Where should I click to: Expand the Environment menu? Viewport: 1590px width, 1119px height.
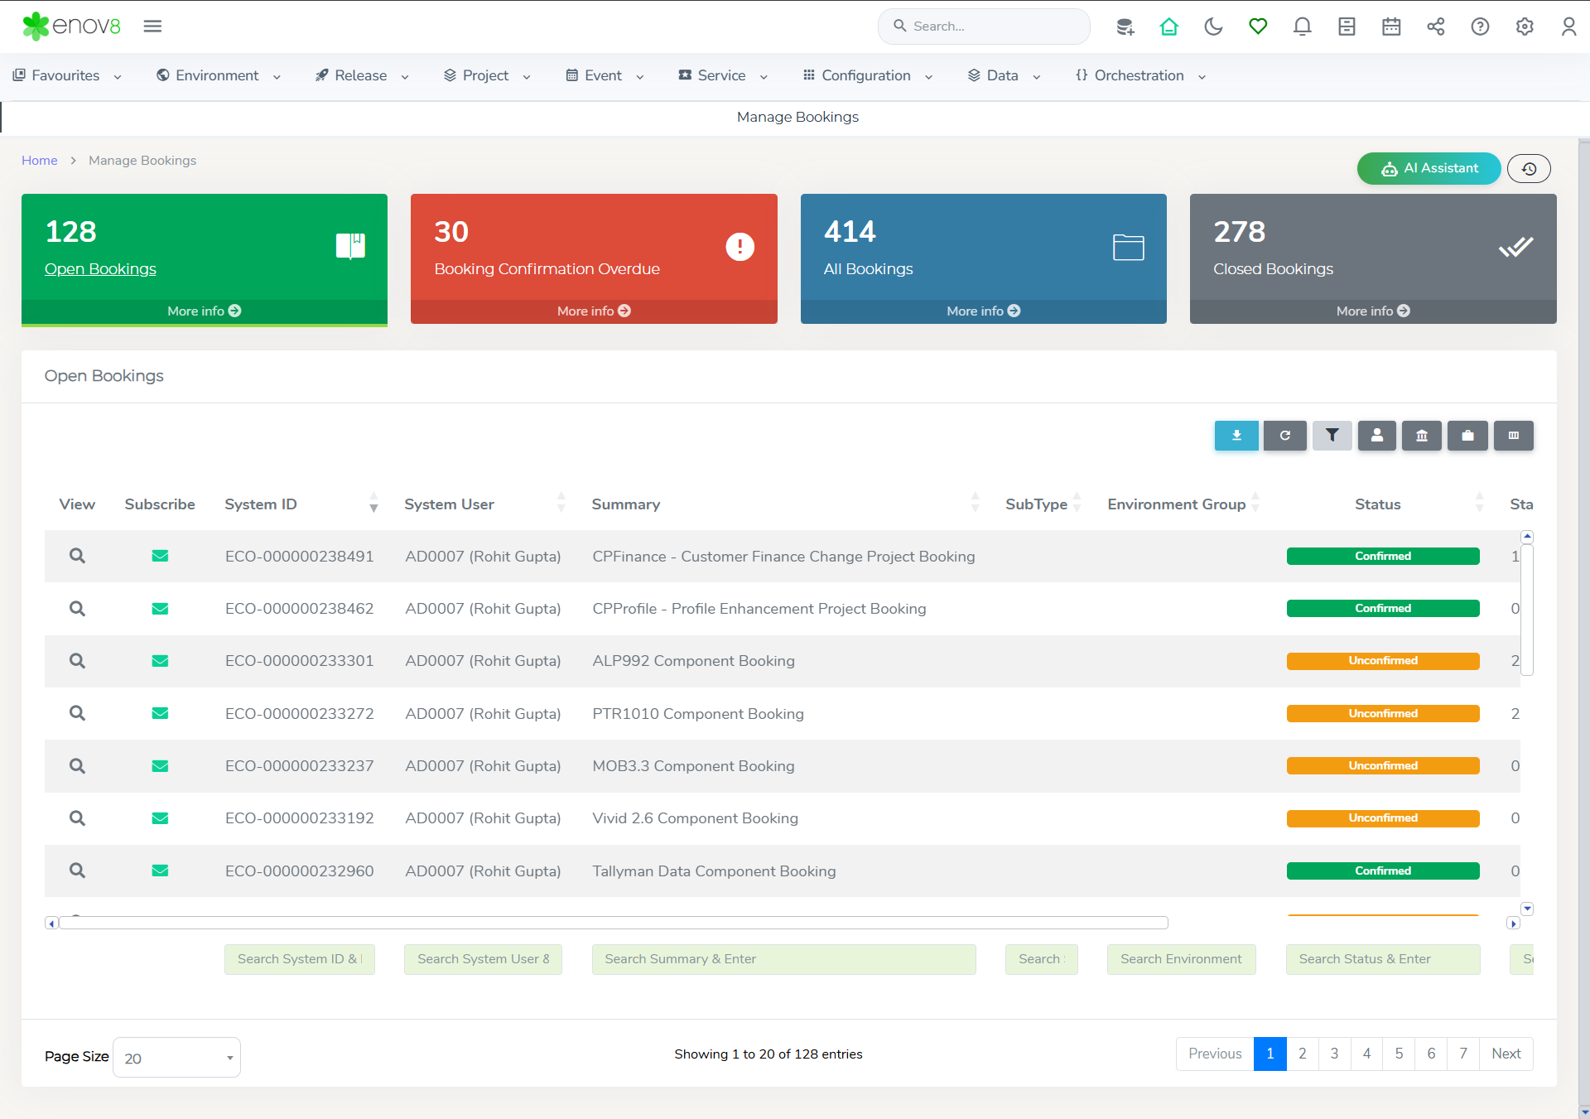(x=219, y=75)
